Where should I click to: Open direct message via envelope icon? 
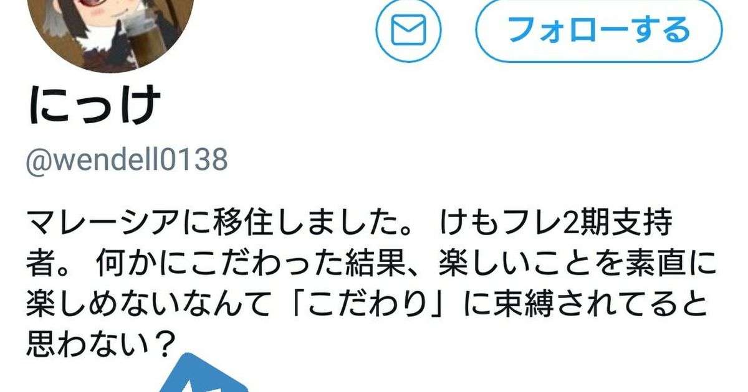pos(408,29)
